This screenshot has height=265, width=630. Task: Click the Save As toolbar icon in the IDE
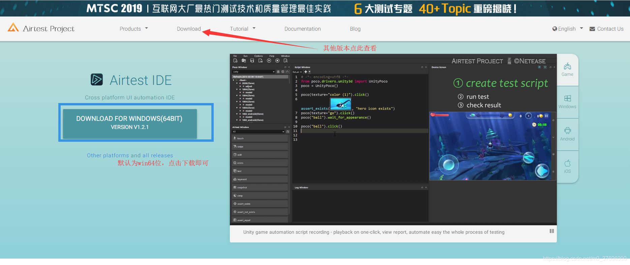(261, 61)
